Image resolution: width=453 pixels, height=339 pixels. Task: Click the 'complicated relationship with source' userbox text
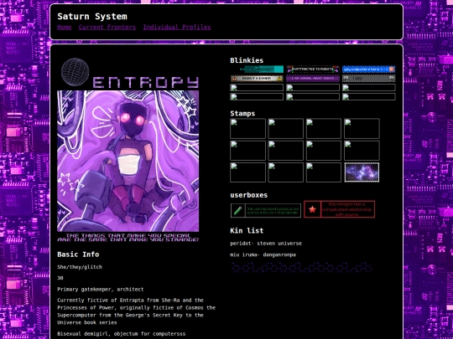coord(347,209)
